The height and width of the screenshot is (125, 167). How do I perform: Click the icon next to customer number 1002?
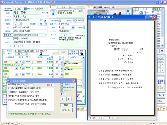(x=25, y=9)
